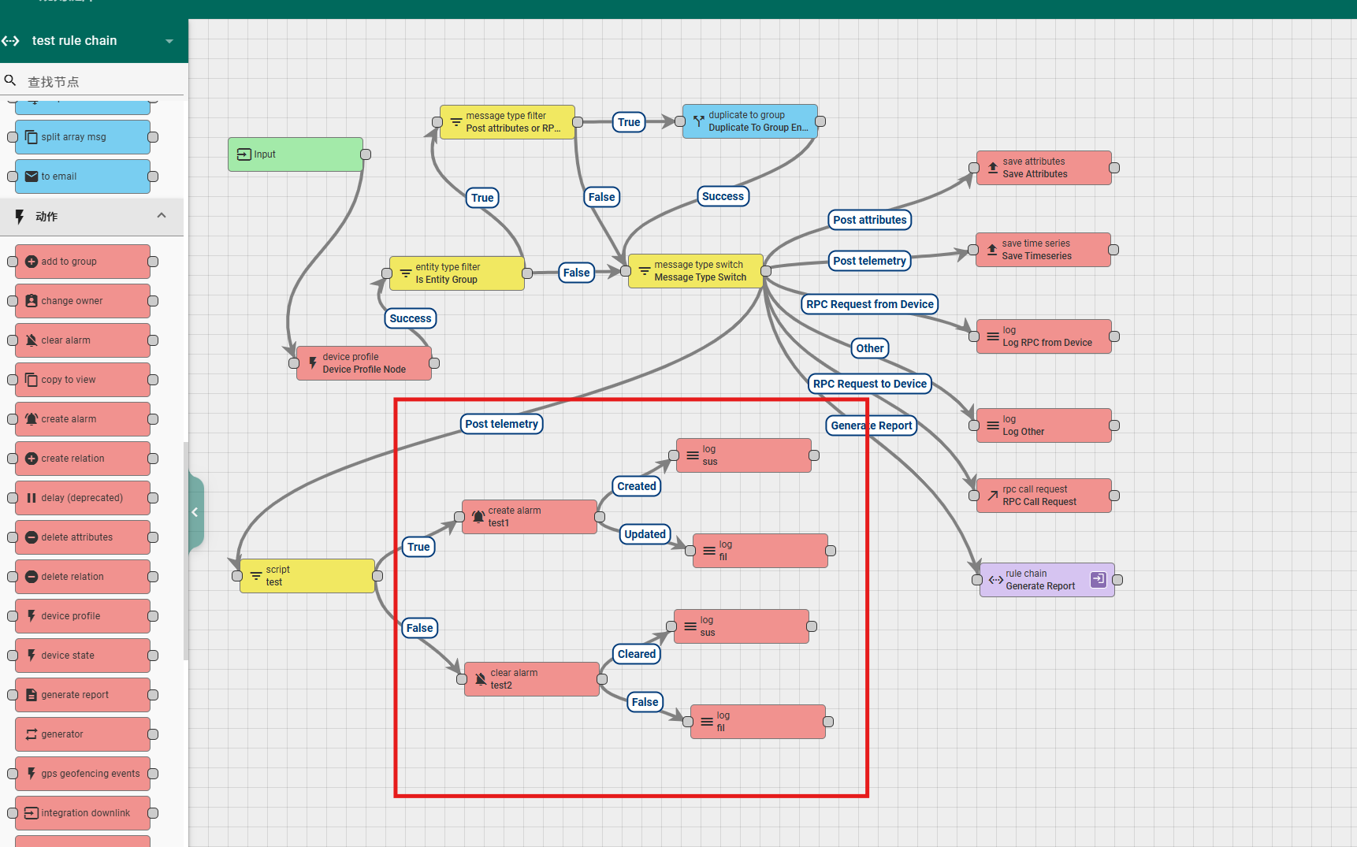Click the RPC Request from Device link label

coord(869,304)
